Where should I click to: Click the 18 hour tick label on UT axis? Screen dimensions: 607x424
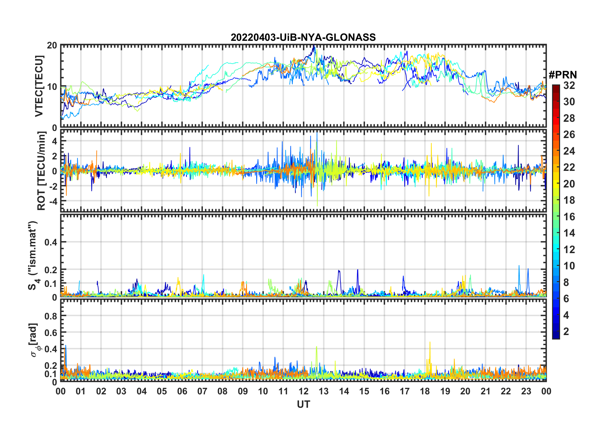[x=425, y=391]
